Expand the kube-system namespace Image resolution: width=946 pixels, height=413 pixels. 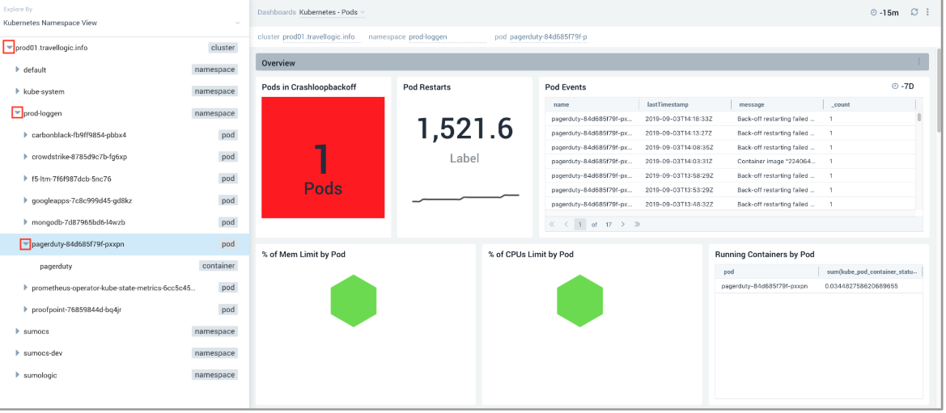pyautogui.click(x=18, y=91)
